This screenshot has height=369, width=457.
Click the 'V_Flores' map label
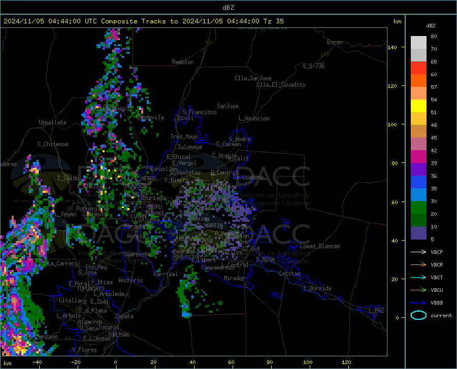point(84,350)
